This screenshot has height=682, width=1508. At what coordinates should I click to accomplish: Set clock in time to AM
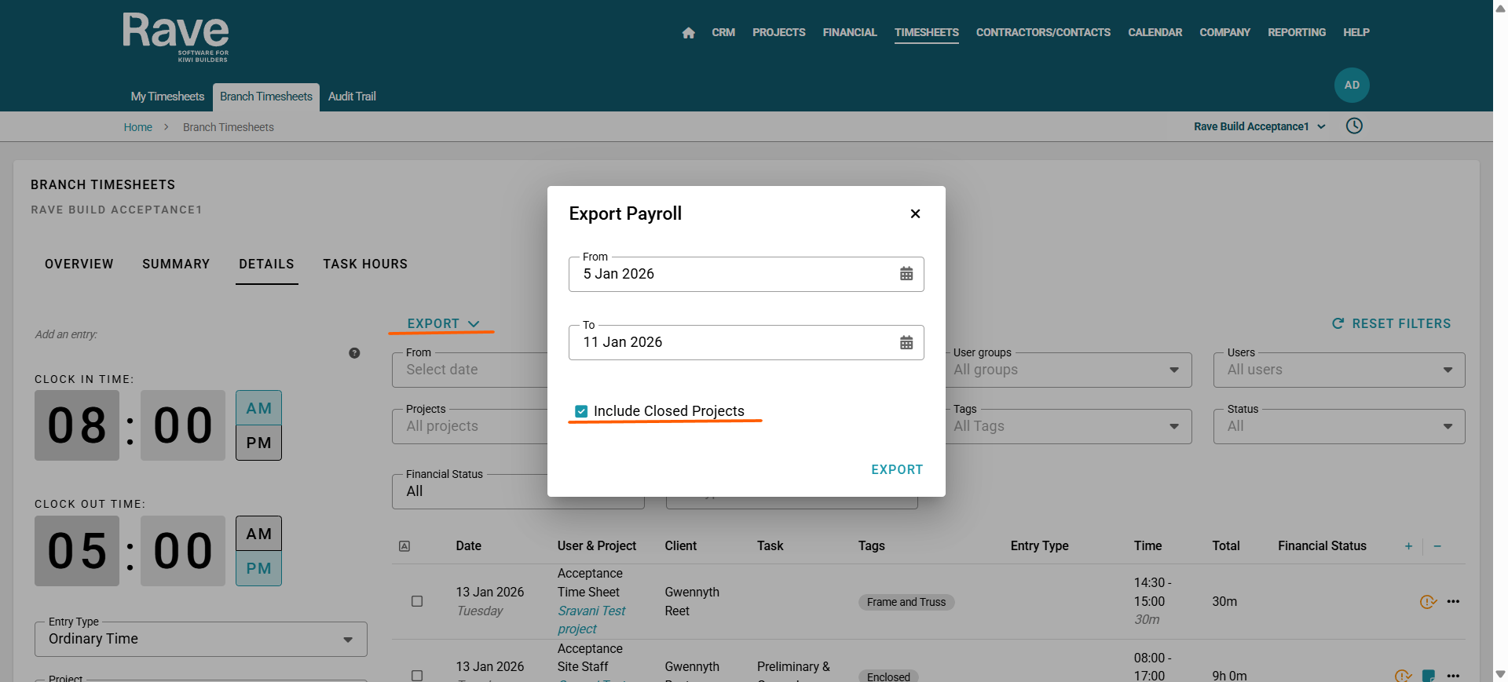click(x=258, y=408)
